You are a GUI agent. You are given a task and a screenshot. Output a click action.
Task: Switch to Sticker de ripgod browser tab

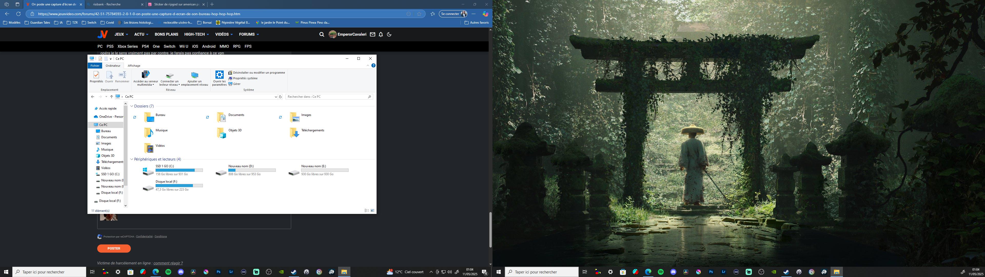tap(176, 4)
